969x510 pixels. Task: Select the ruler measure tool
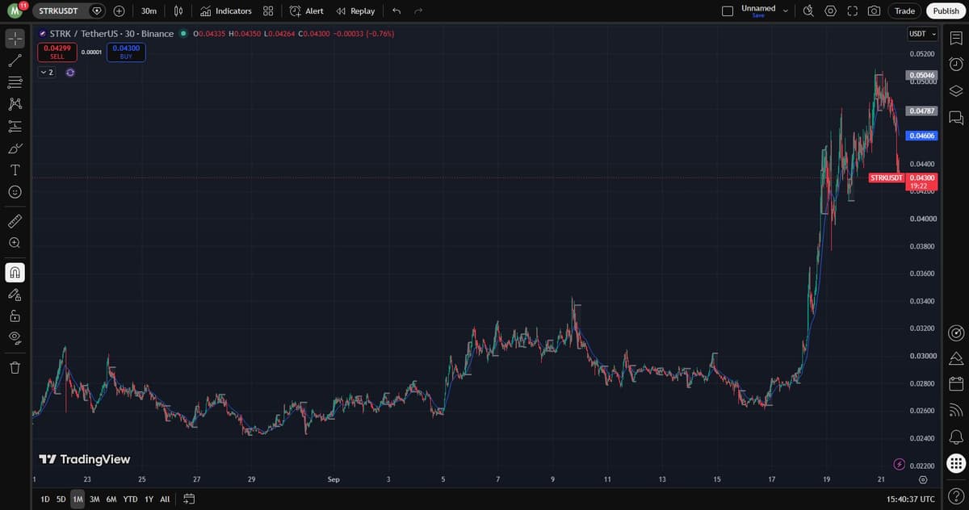click(x=15, y=220)
